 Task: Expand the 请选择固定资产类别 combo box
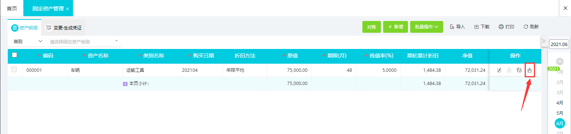[x=84, y=42]
